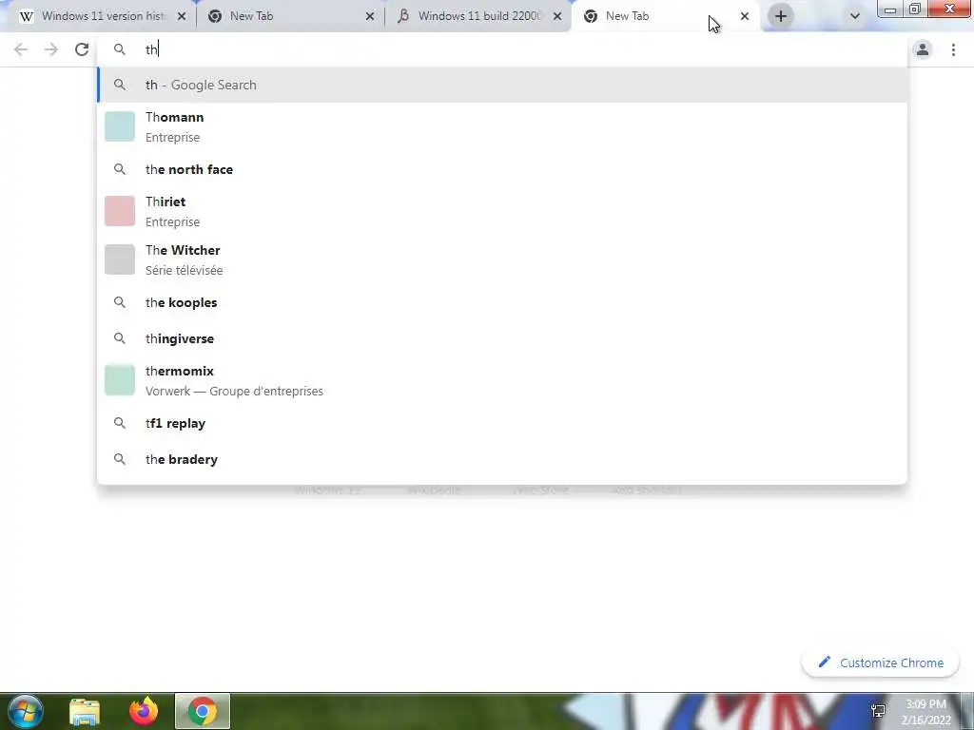Viewport: 974px width, 730px height.
Task: Click the Thomann blue thumbnail
Action: pyautogui.click(x=119, y=126)
